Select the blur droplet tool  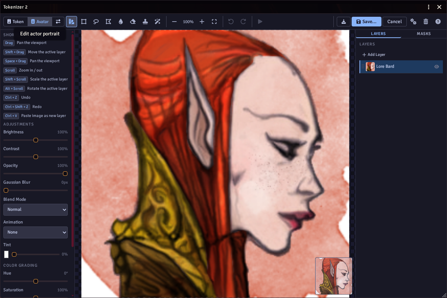(121, 22)
